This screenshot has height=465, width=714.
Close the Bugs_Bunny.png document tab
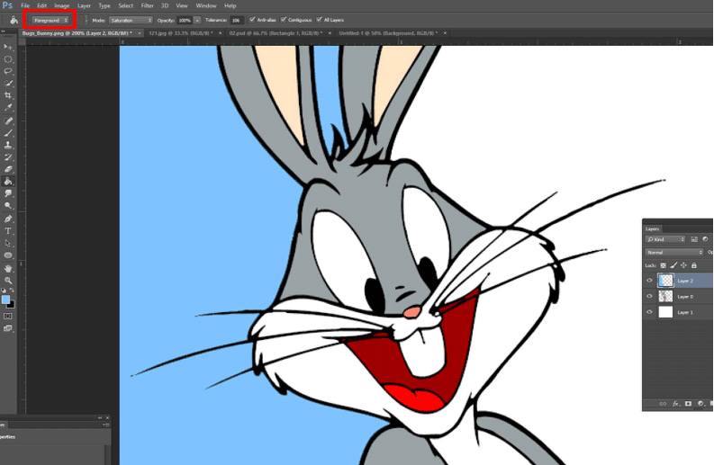[140, 33]
